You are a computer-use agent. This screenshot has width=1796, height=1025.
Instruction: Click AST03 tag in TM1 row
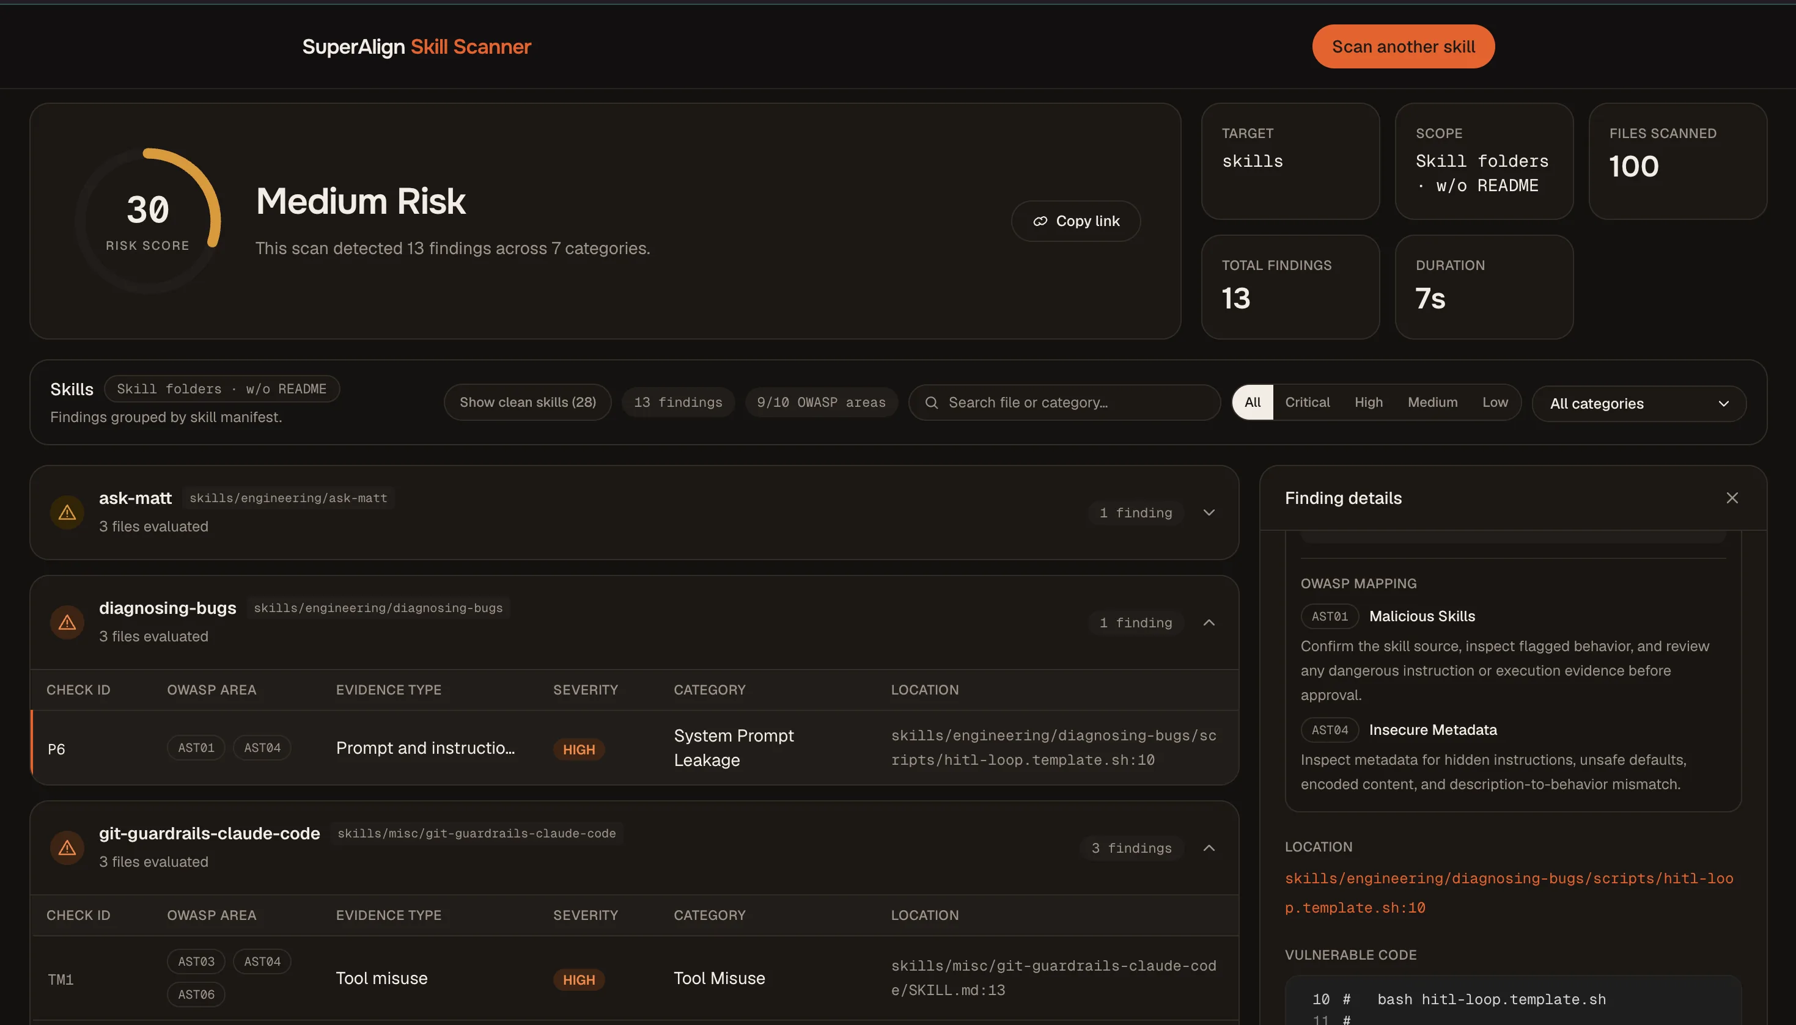(196, 961)
